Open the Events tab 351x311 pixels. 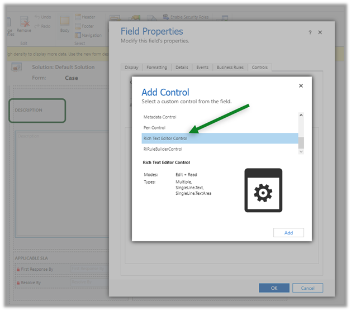202,68
